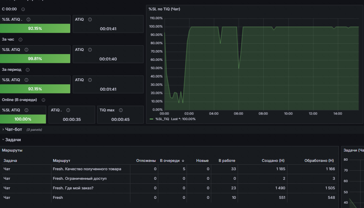The height and width of the screenshot is (208, 364).
Task: Open the "Маршруты" panel title menu
Action: 12,150
